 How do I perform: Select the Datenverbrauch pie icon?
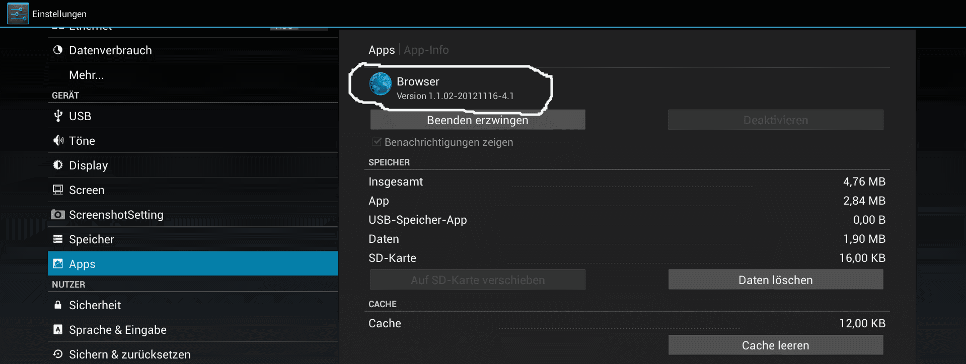58,50
